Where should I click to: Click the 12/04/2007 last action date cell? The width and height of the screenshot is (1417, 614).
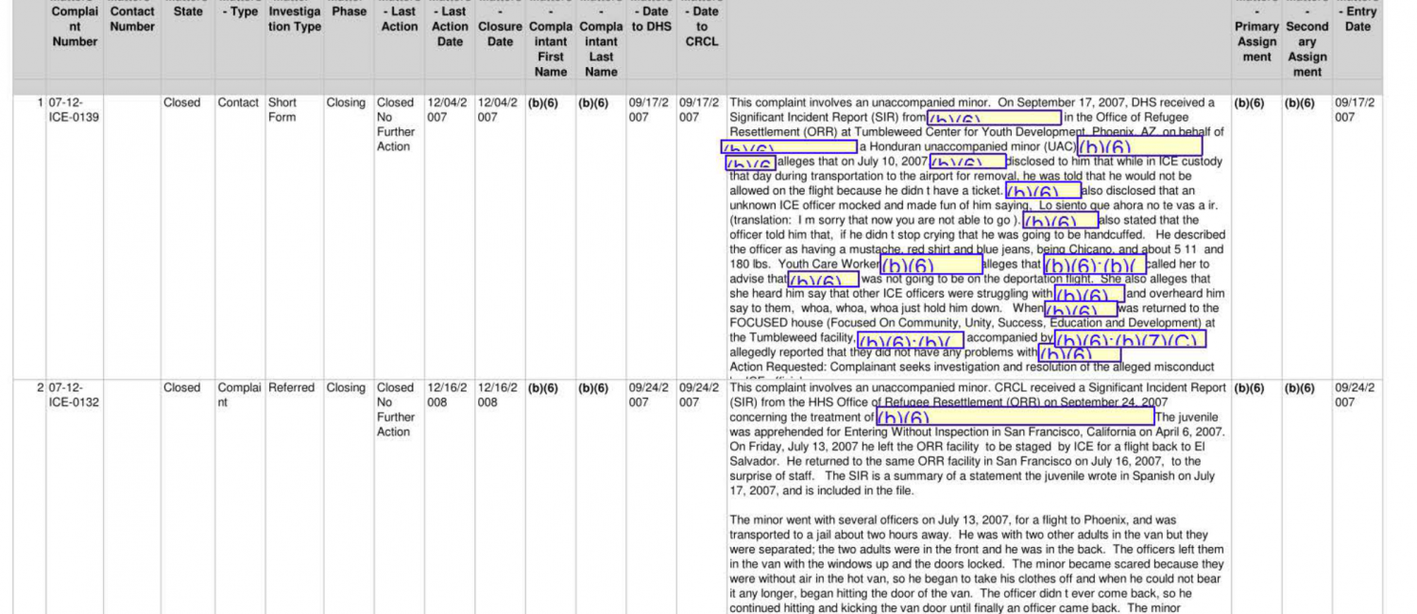pos(449,110)
